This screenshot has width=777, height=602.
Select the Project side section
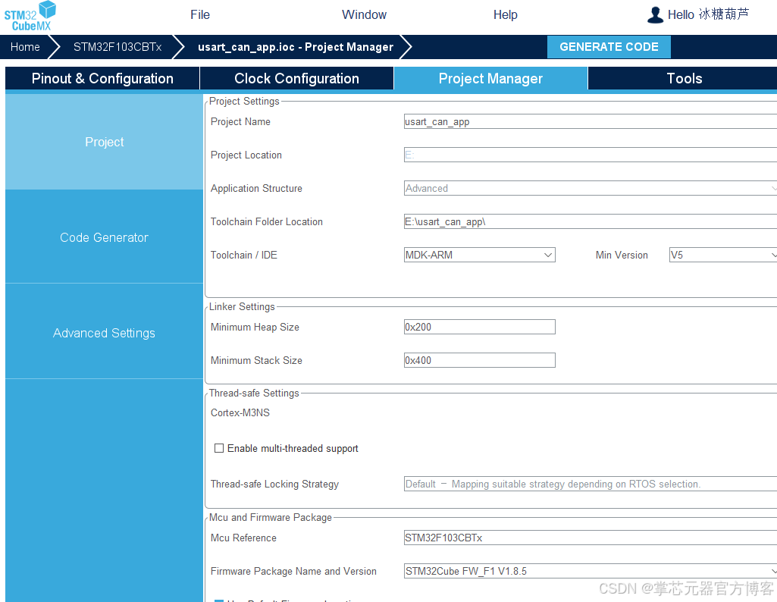click(104, 143)
